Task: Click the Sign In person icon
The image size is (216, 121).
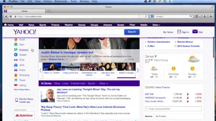Action: (179, 32)
